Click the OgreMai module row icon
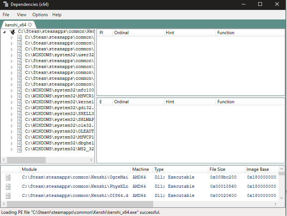 click(8, 177)
